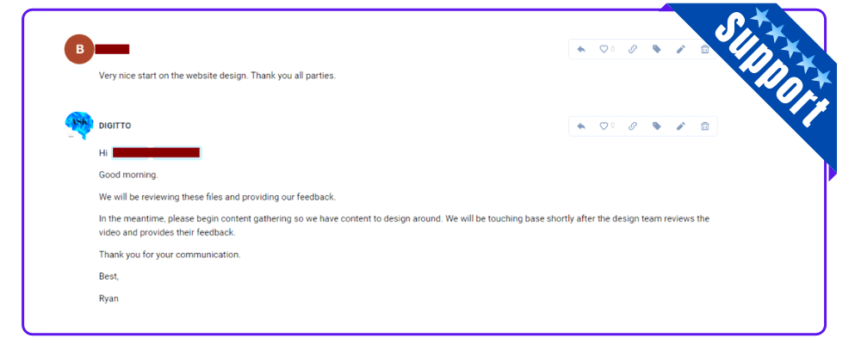Select the 'In the meantime' paragraph
This screenshot has height=344, width=861.
click(404, 225)
